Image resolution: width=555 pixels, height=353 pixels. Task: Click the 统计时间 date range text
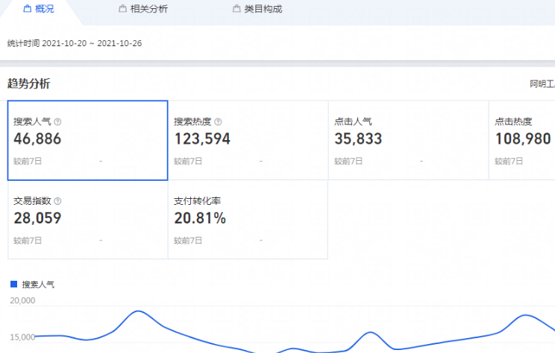tap(75, 43)
